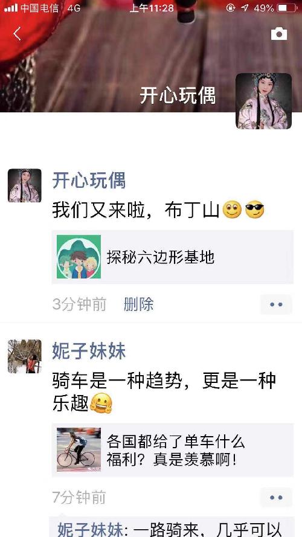Screen dimensions: 302x537
Task: Tap the back arrow icon
Action: (17, 34)
